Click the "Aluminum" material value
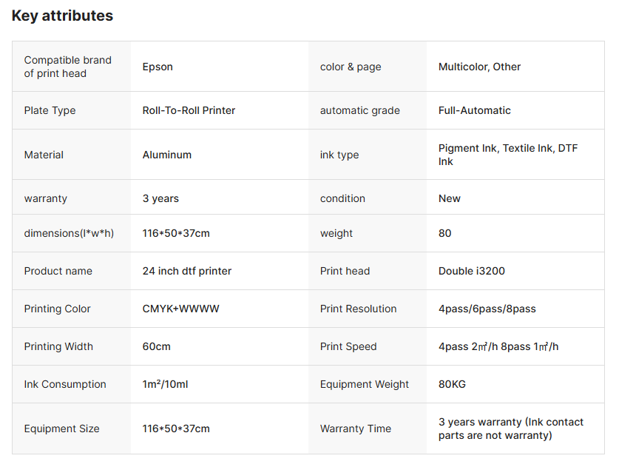The height and width of the screenshot is (467, 619). coord(166,155)
